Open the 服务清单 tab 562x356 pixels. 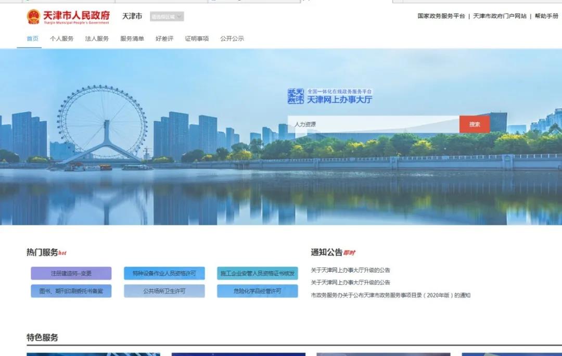132,39
